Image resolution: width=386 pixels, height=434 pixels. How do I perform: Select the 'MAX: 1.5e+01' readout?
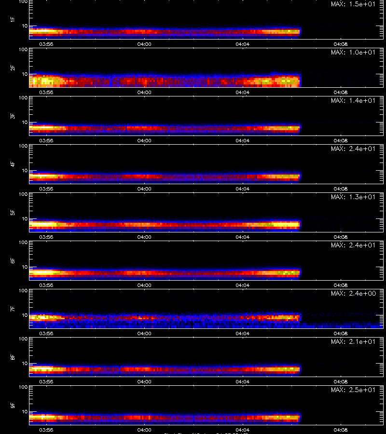click(x=353, y=4)
